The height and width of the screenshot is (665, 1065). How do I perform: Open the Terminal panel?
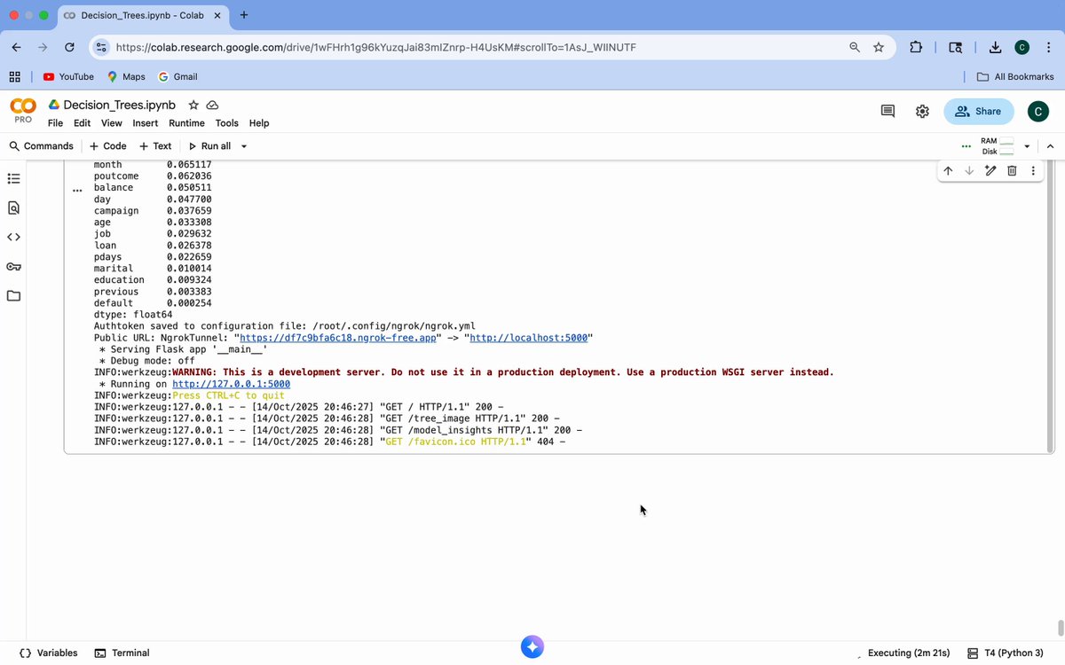click(122, 653)
